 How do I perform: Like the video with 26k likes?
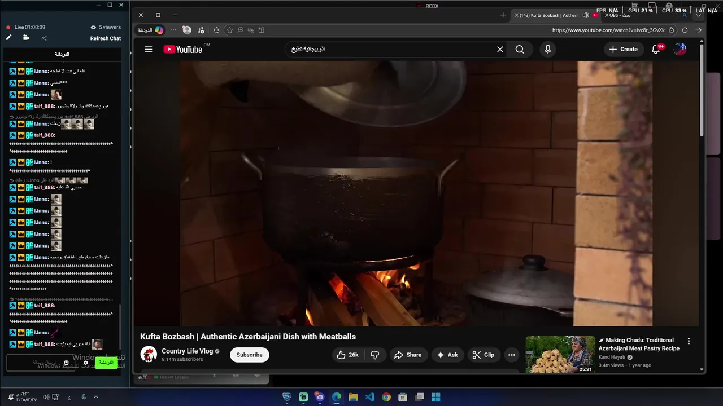tap(347, 355)
